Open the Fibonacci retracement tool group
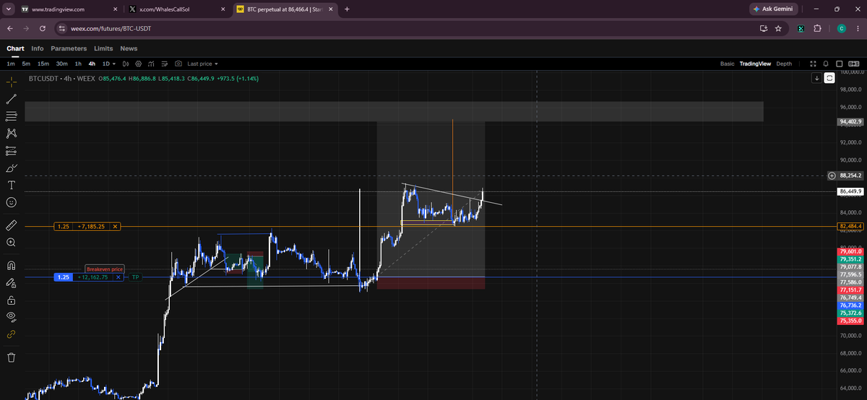The width and height of the screenshot is (867, 400). 11,116
